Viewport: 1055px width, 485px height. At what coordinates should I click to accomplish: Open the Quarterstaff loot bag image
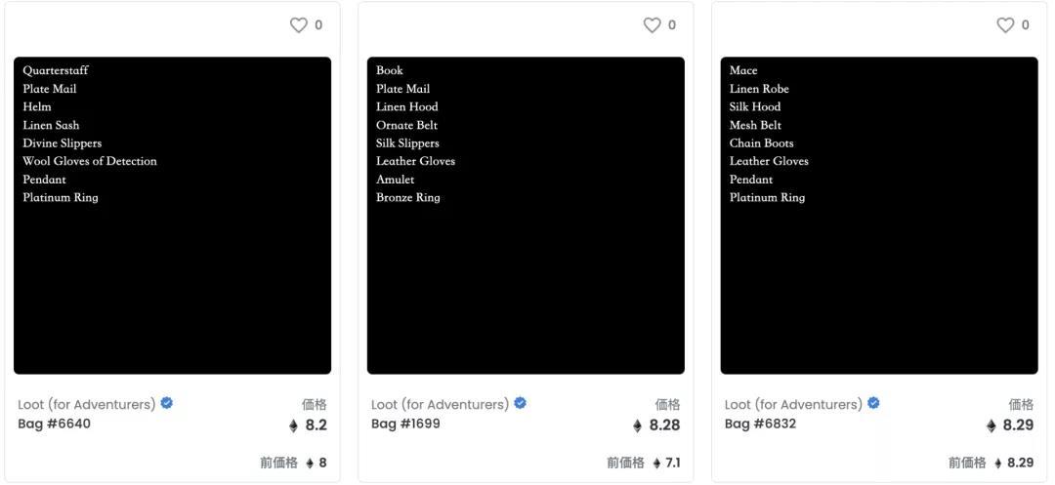pyautogui.click(x=172, y=216)
